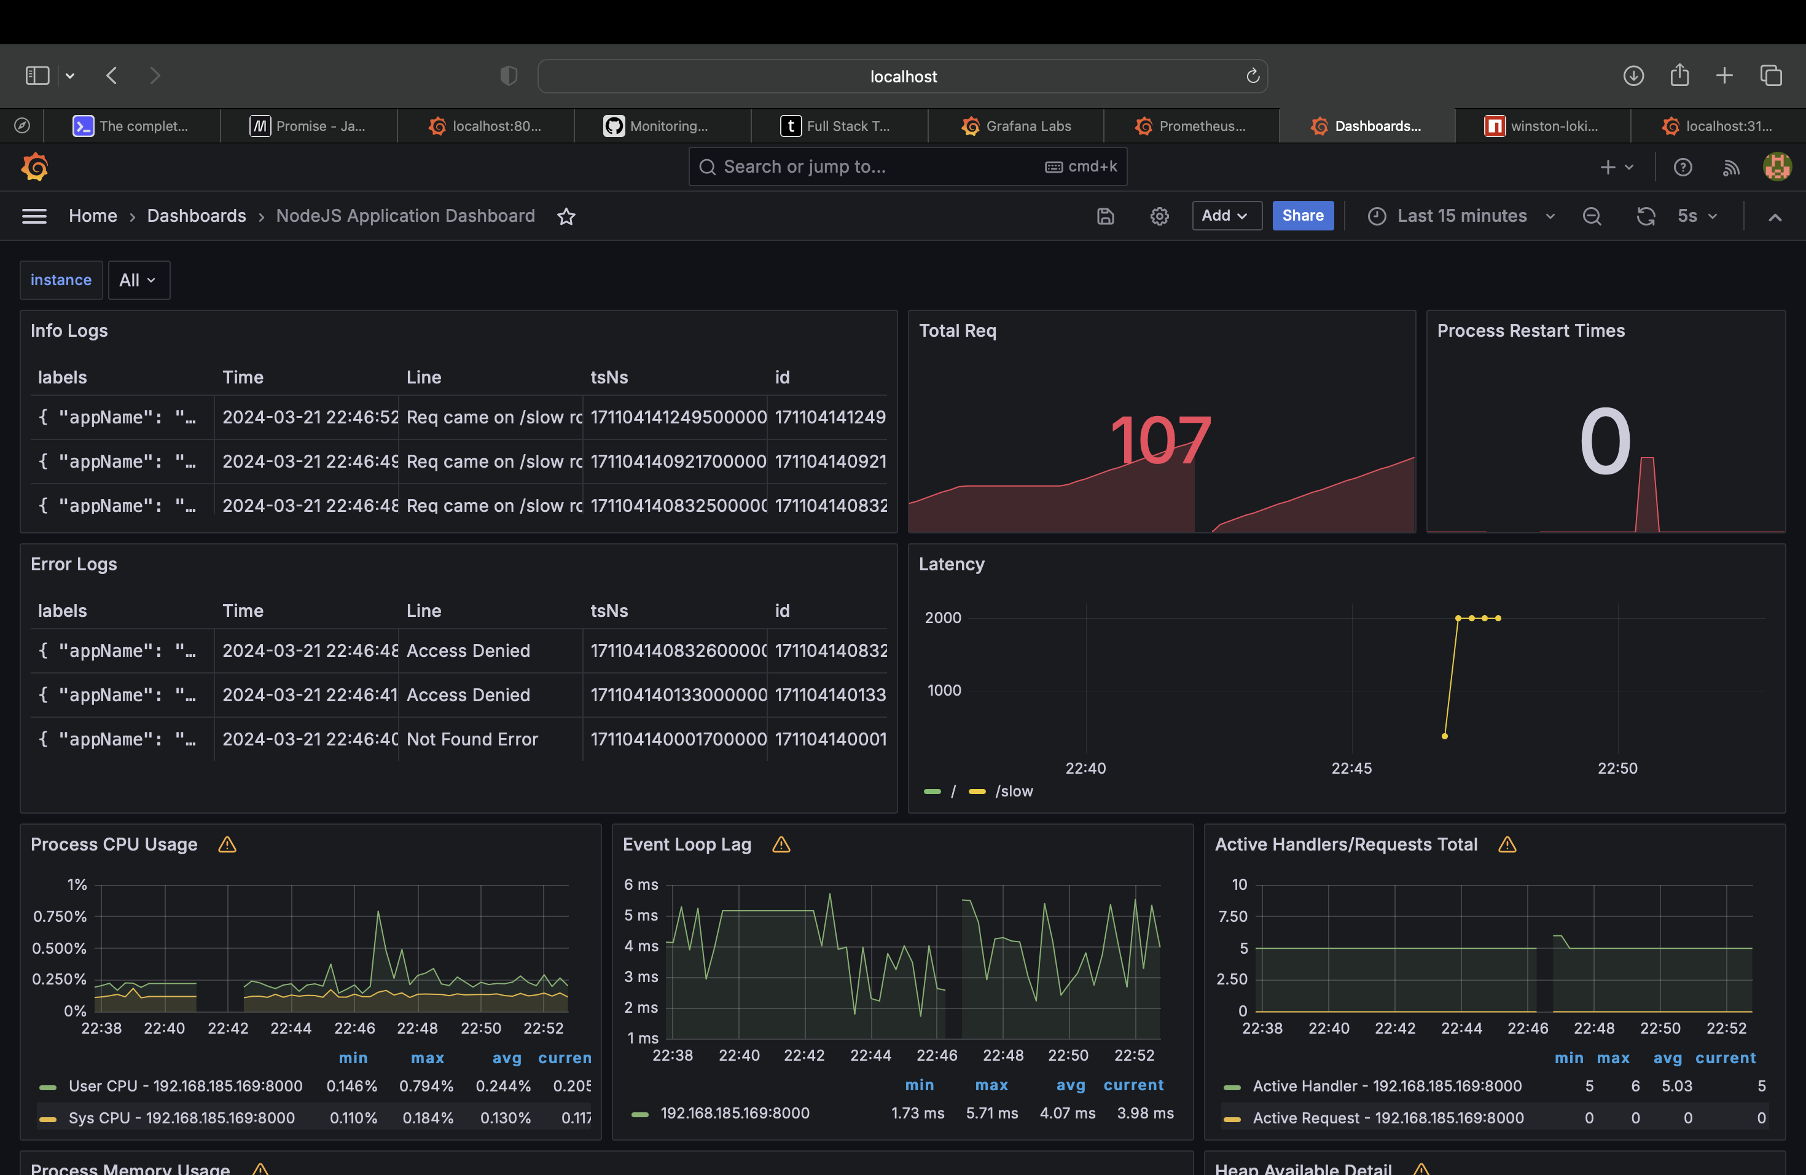Click the save dashboard icon
This screenshot has width=1806, height=1175.
[x=1105, y=216]
